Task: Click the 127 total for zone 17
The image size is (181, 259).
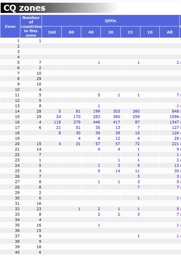Action: click(x=175, y=127)
